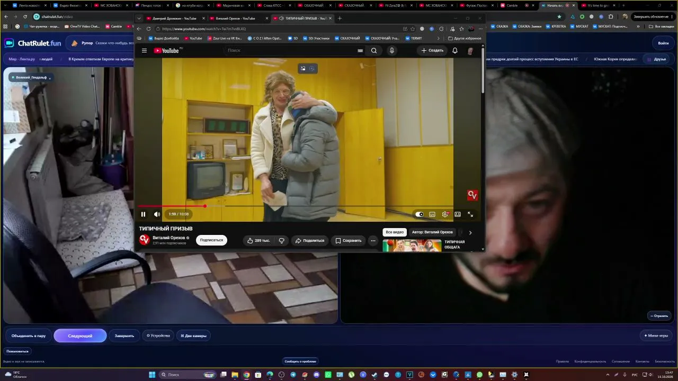Open YouTube player settings gear
Image resolution: width=678 pixels, height=381 pixels.
(445, 214)
